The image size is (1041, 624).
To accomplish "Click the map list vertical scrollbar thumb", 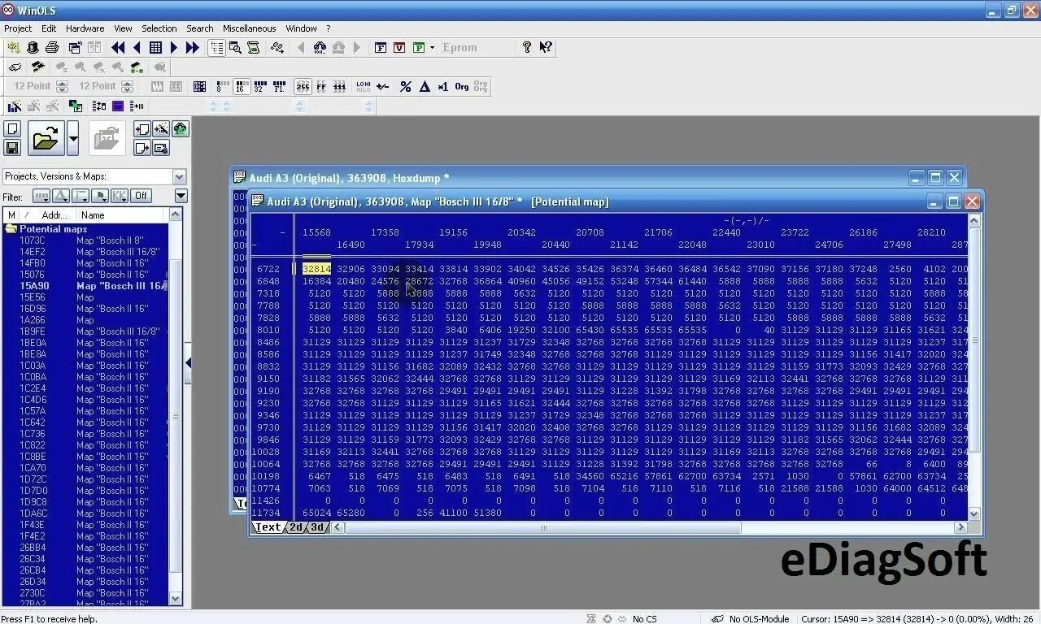I will (x=175, y=417).
